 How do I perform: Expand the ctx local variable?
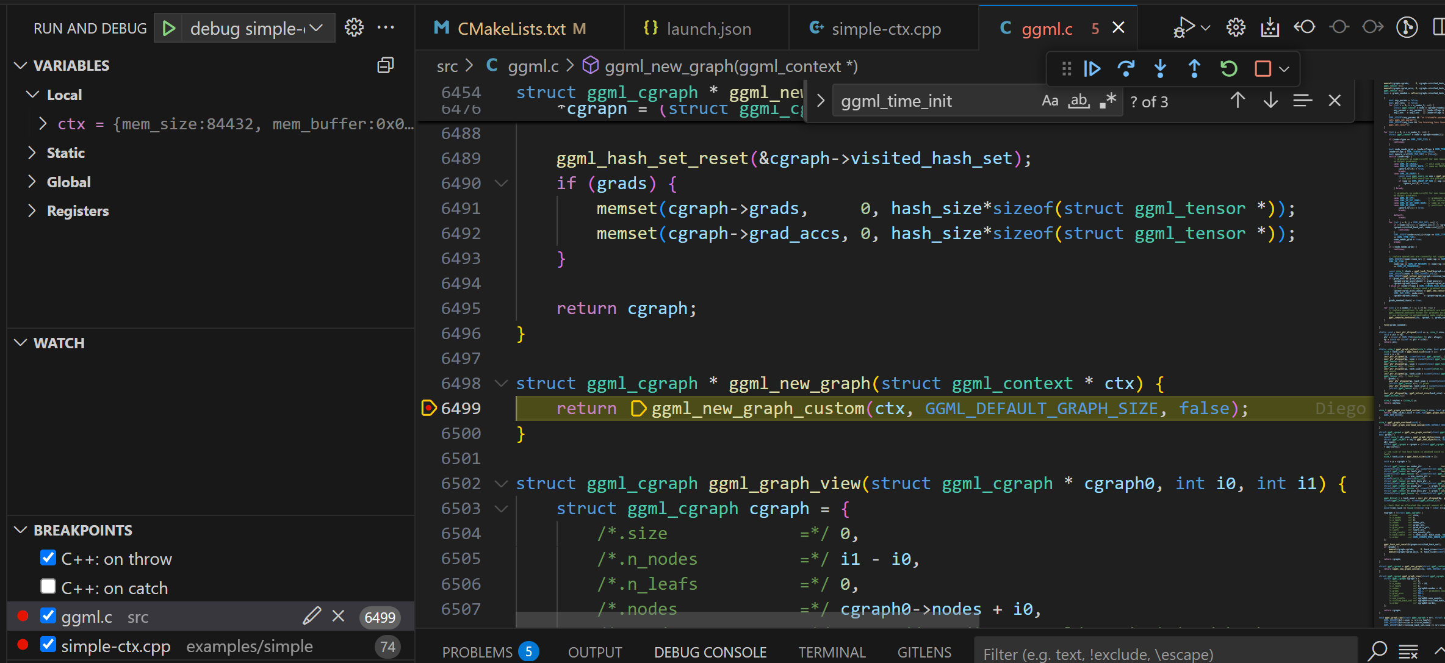(43, 124)
